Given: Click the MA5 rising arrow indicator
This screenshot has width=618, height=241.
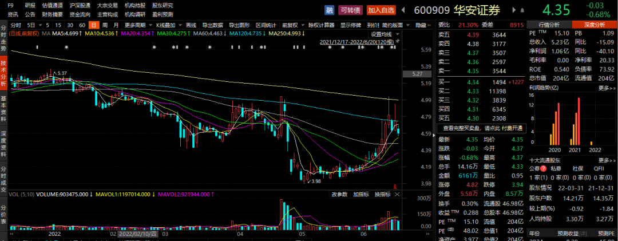Looking at the screenshot, I should (81, 34).
